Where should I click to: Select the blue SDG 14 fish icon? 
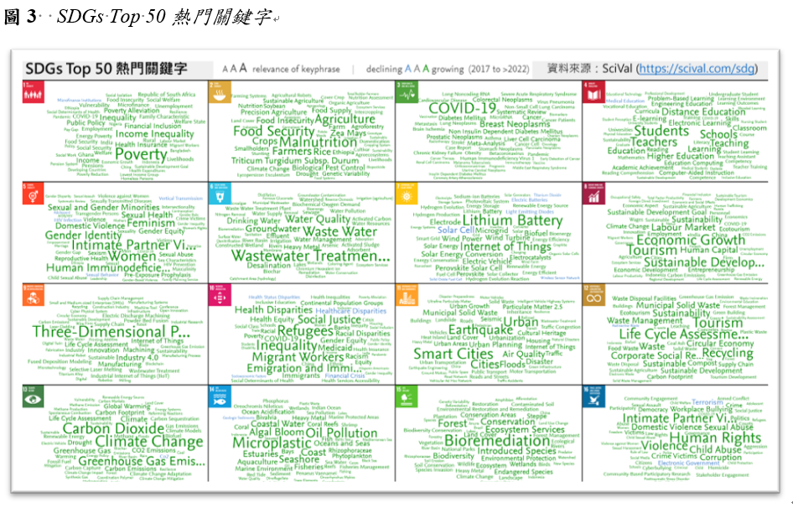pos(220,397)
